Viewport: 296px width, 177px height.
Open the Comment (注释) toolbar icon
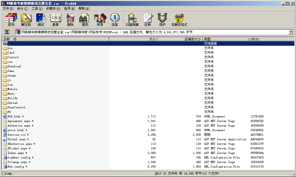(x=147, y=20)
